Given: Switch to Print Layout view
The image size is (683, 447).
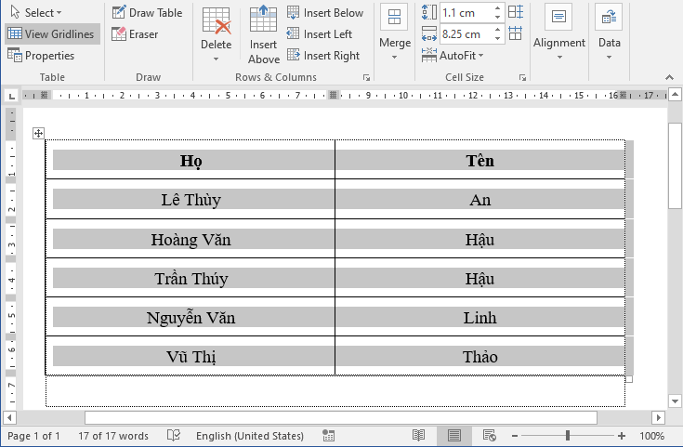Looking at the screenshot, I should pyautogui.click(x=454, y=435).
